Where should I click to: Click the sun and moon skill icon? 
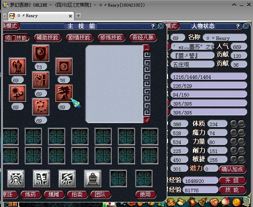tap(17, 93)
